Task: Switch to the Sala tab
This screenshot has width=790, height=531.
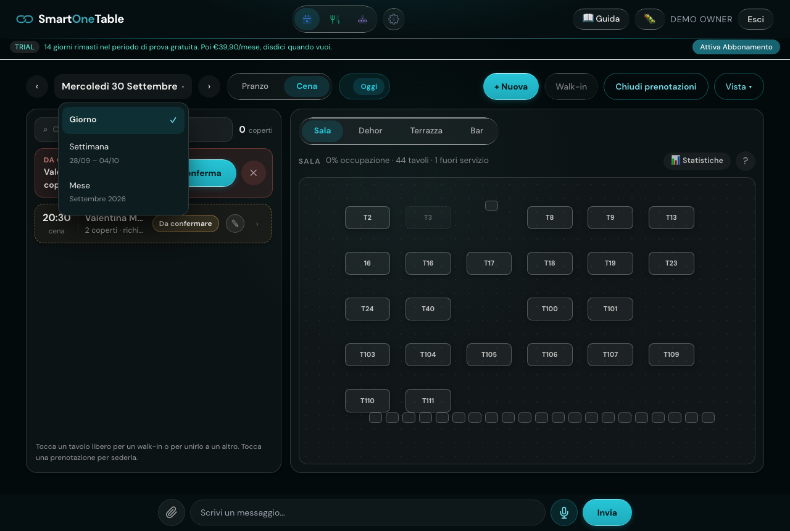Action: point(322,131)
